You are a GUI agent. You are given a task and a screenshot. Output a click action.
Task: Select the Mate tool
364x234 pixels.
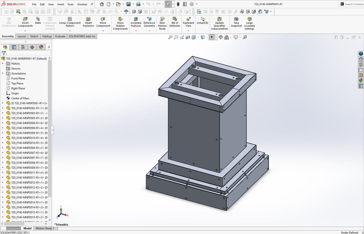click(38, 20)
